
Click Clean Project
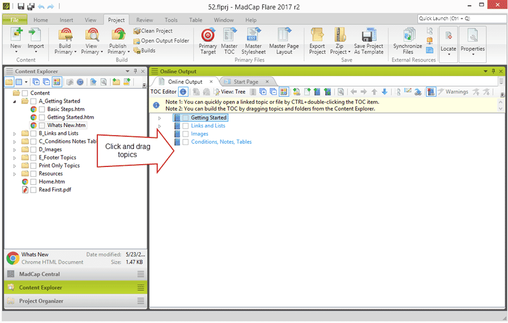[153, 31]
